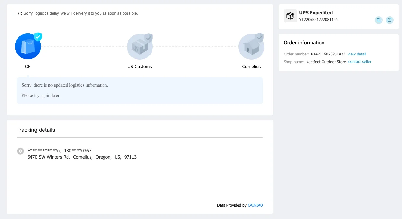Click the dashed progress line after CN

[x=84, y=47]
